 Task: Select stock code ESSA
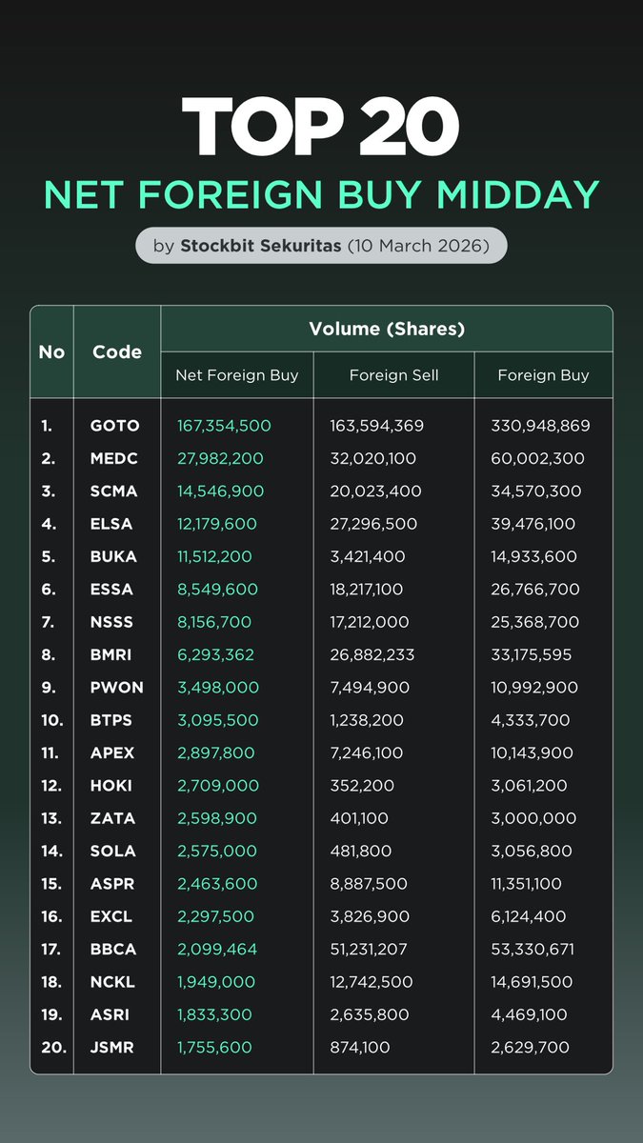tap(112, 590)
